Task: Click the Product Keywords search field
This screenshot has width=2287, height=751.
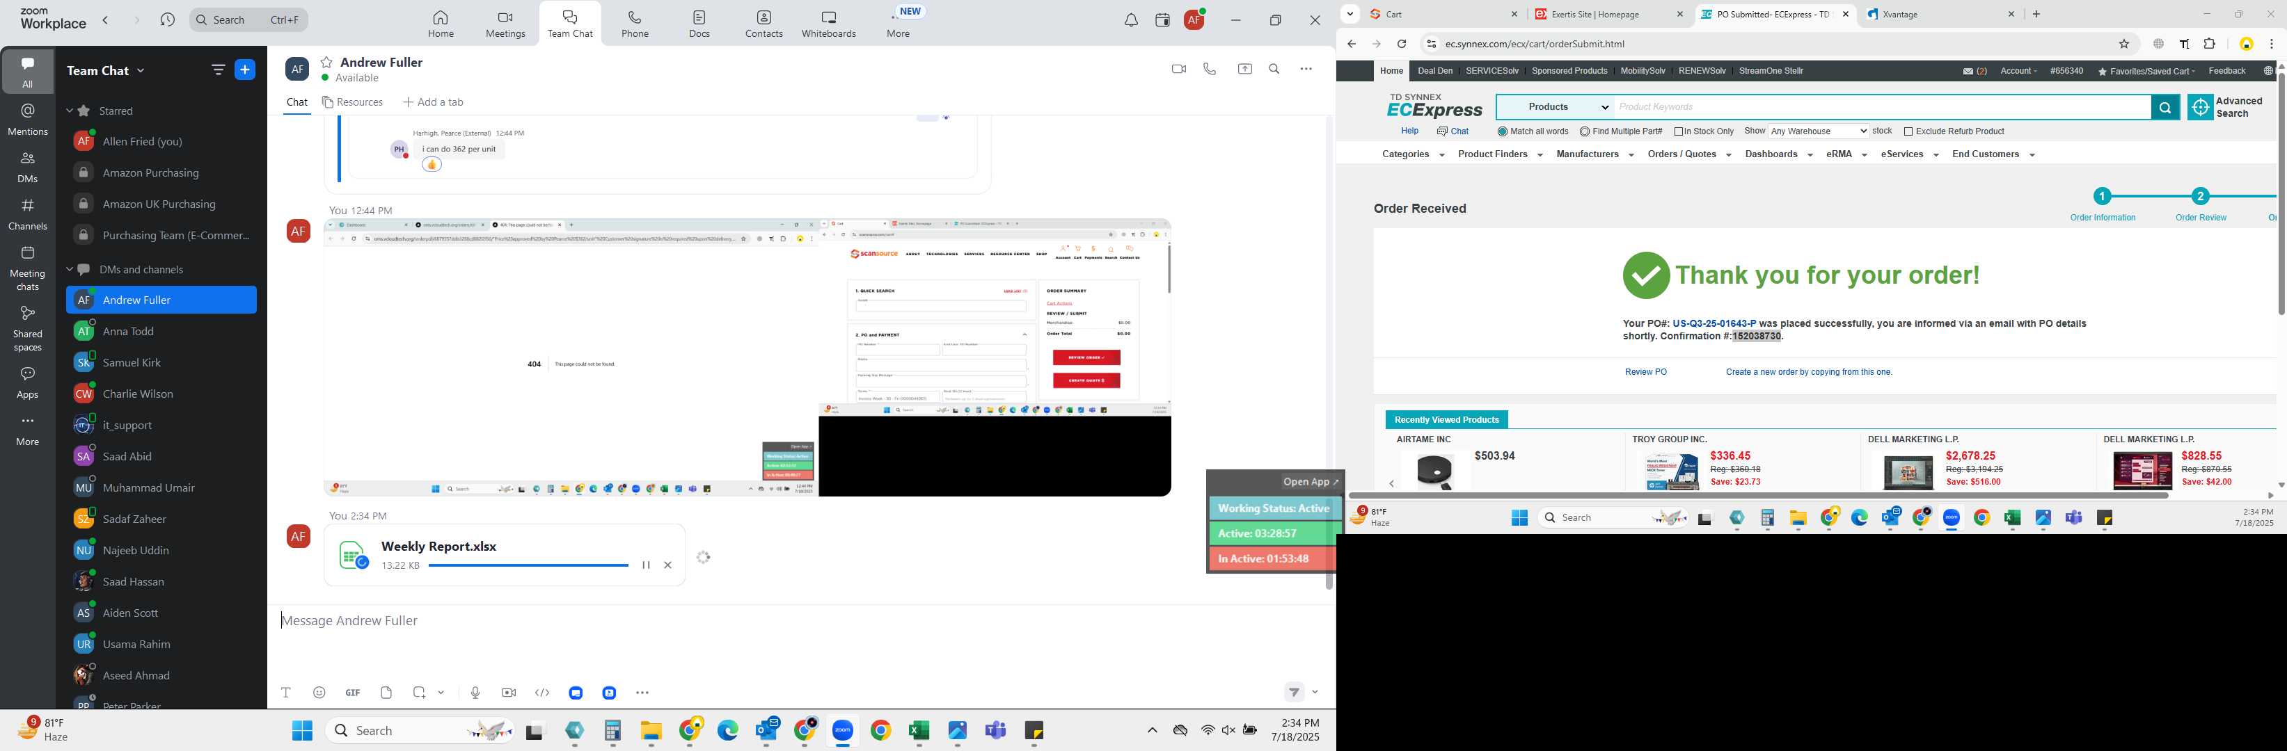Action: click(1882, 107)
